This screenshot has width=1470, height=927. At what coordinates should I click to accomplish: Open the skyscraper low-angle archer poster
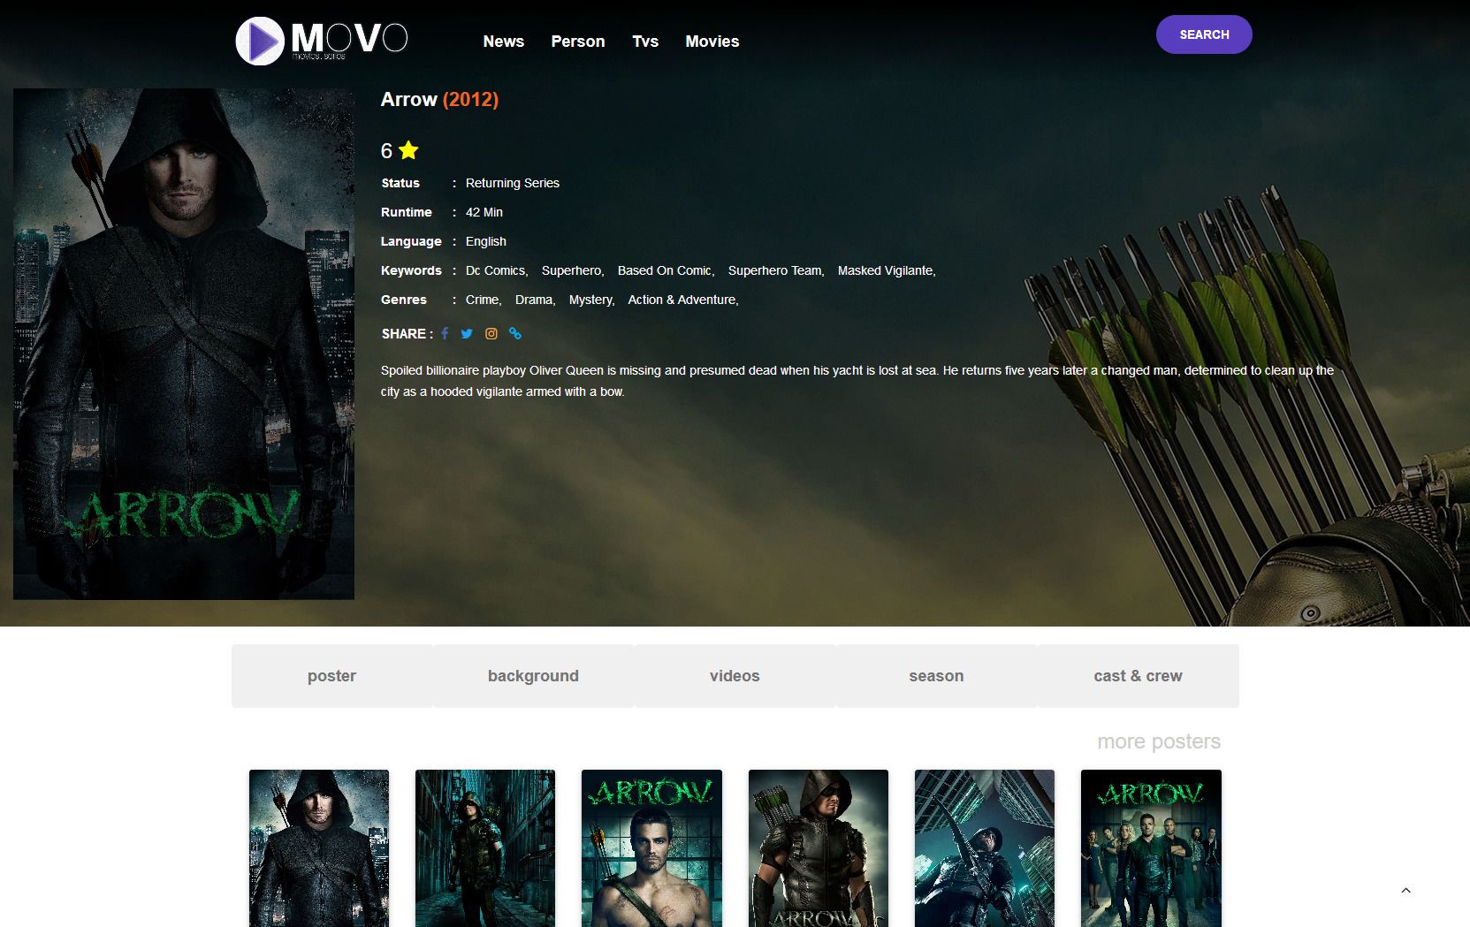[985, 848]
